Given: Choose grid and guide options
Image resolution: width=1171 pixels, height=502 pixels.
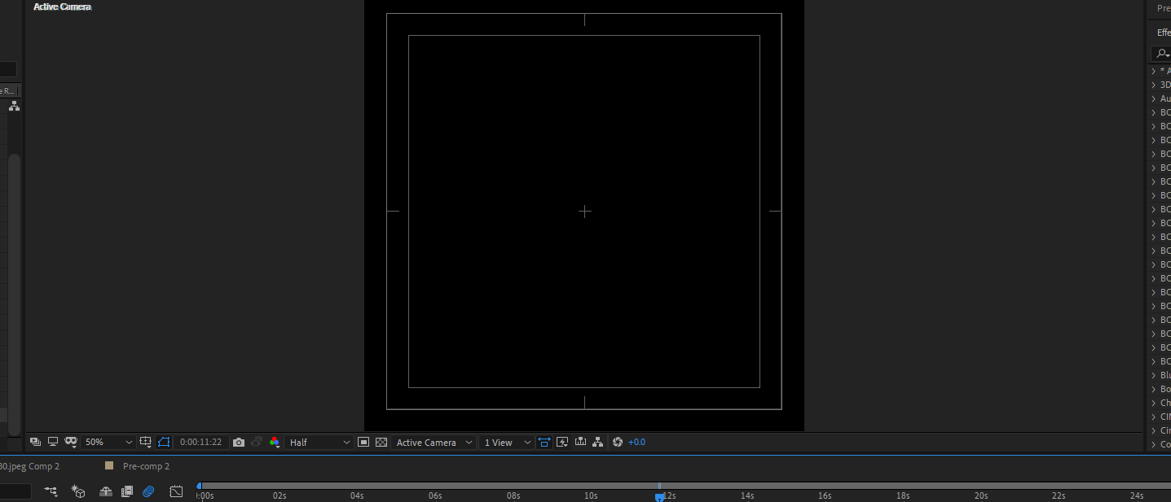Looking at the screenshot, I should 146,442.
